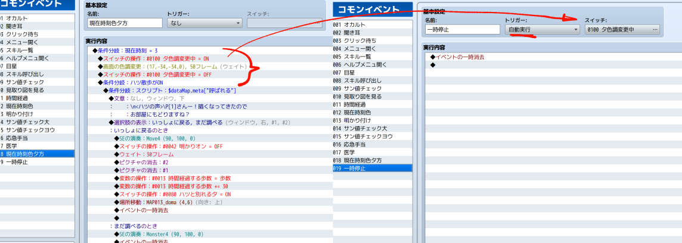The image size is (682, 243).
Task: Select 001 オカルト in the right window list
Action: [373, 25]
